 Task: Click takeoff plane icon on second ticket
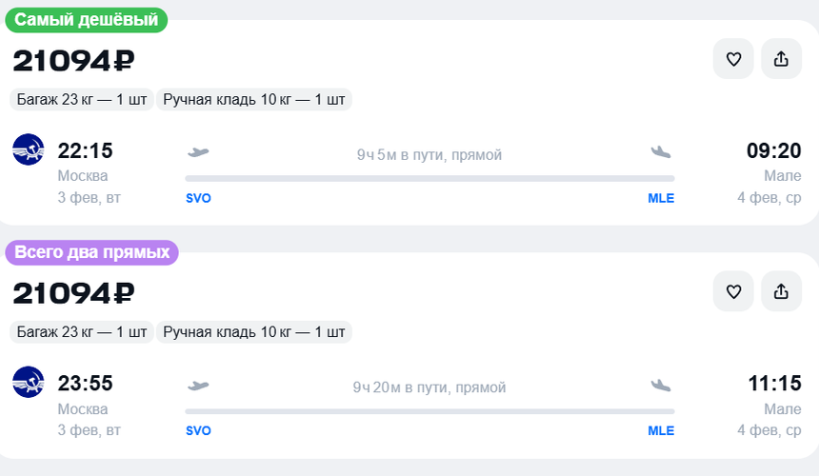coord(198,386)
